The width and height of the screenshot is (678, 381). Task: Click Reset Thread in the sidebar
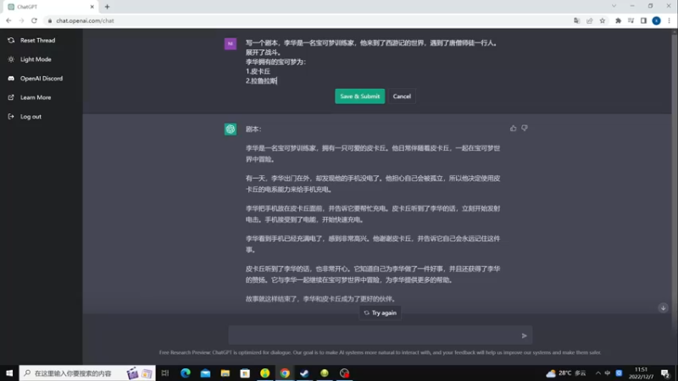pyautogui.click(x=31, y=40)
